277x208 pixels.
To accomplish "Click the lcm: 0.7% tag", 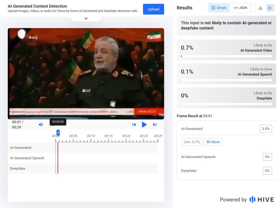I will [x=192, y=142].
